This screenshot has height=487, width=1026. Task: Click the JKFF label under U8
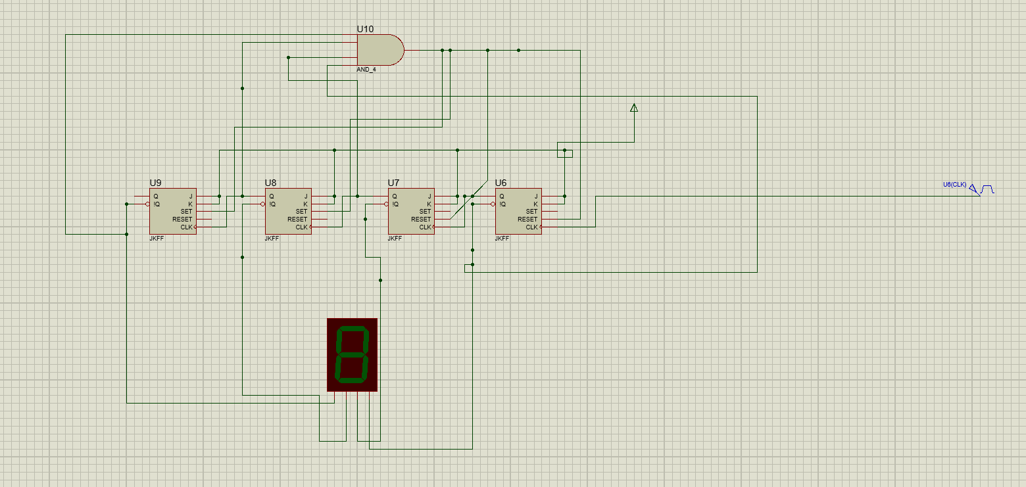coord(272,239)
